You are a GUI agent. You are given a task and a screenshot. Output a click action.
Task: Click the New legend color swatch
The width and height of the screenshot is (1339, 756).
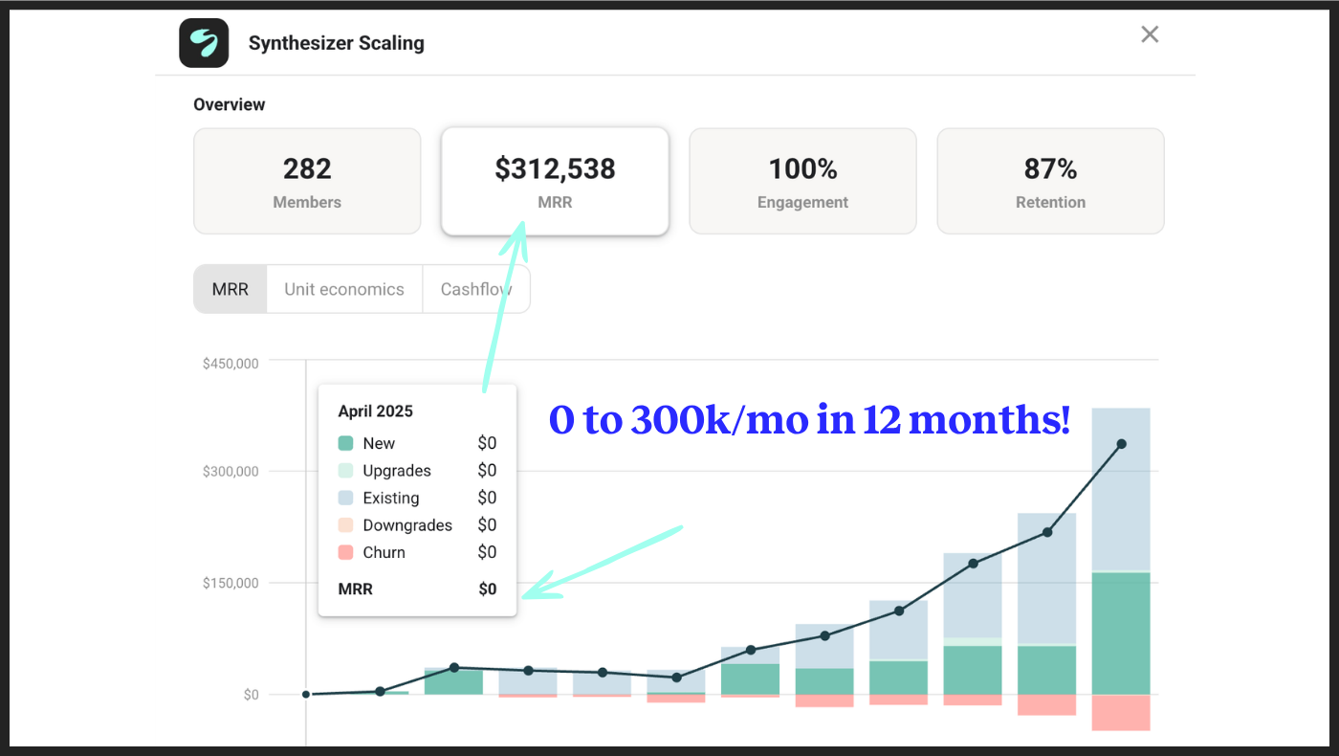(x=345, y=443)
